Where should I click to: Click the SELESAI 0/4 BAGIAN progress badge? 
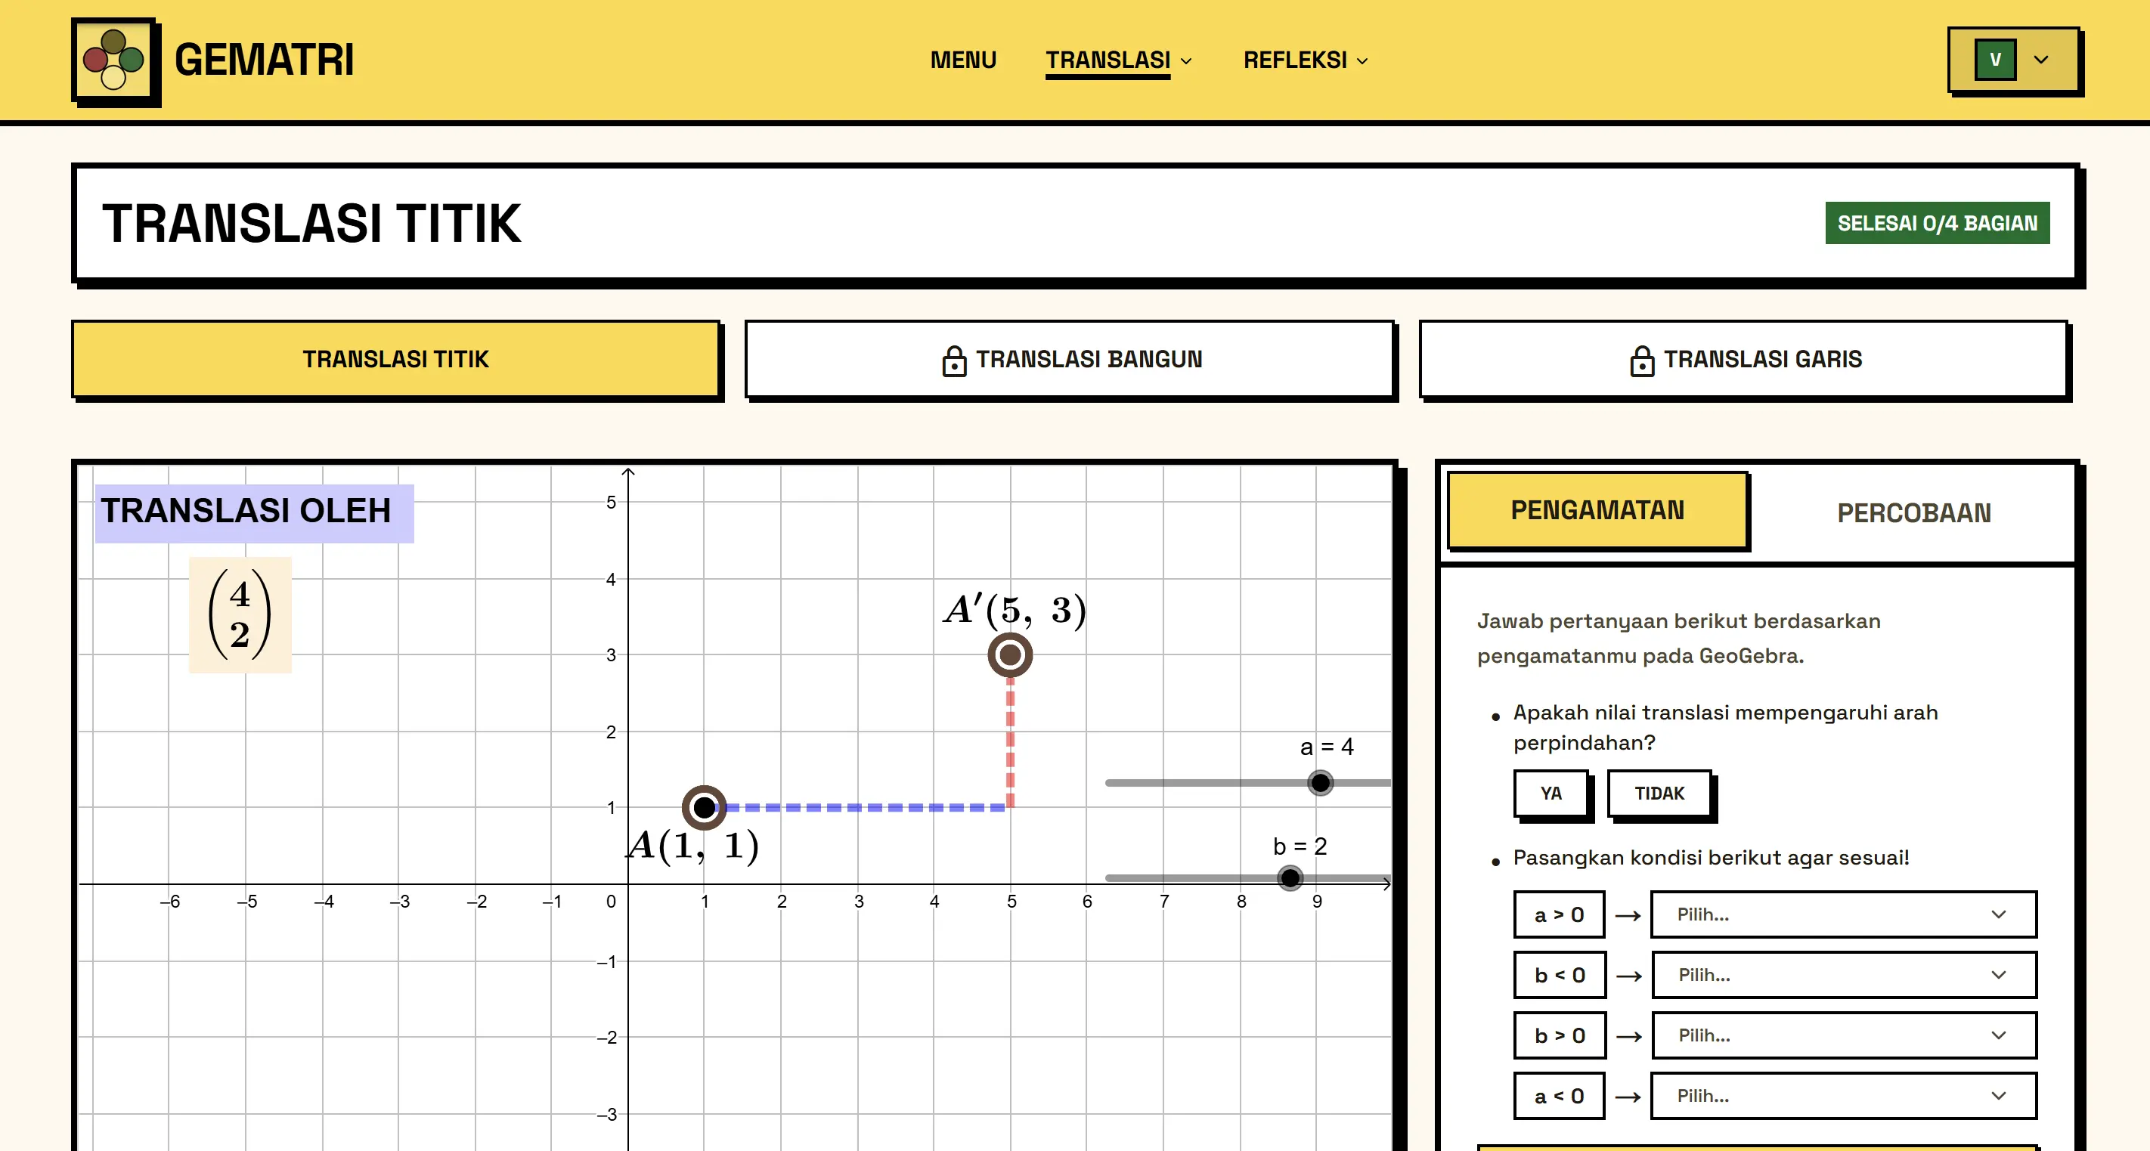(1937, 224)
